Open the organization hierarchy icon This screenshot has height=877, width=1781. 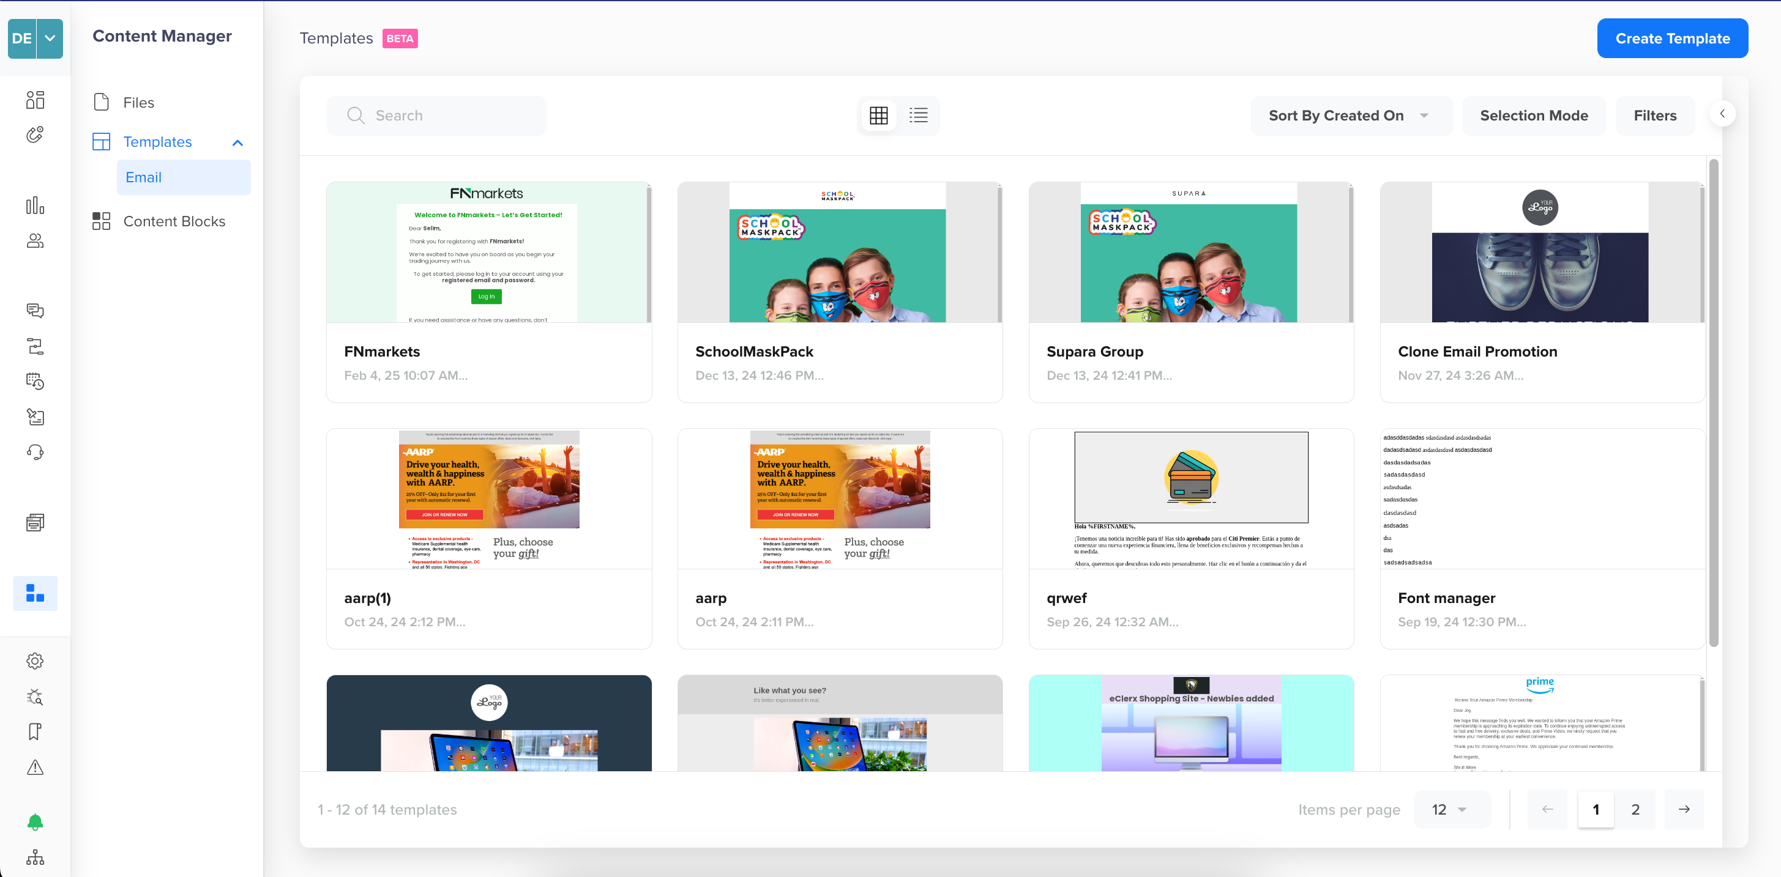click(x=34, y=857)
